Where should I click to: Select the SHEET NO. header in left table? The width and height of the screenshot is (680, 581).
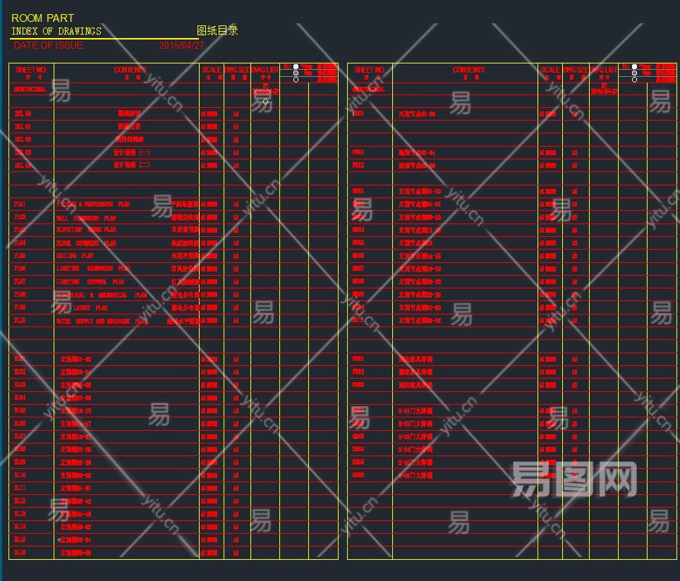click(31, 70)
